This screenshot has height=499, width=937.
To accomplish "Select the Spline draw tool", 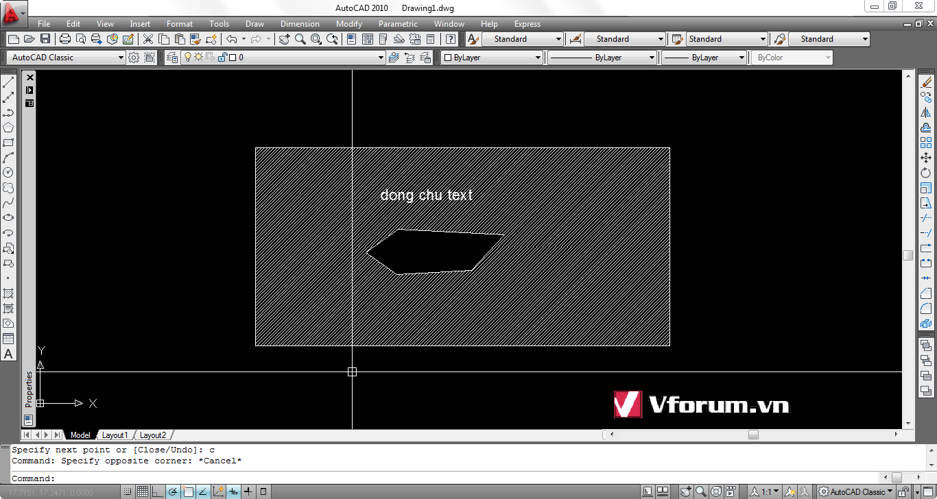I will [8, 203].
